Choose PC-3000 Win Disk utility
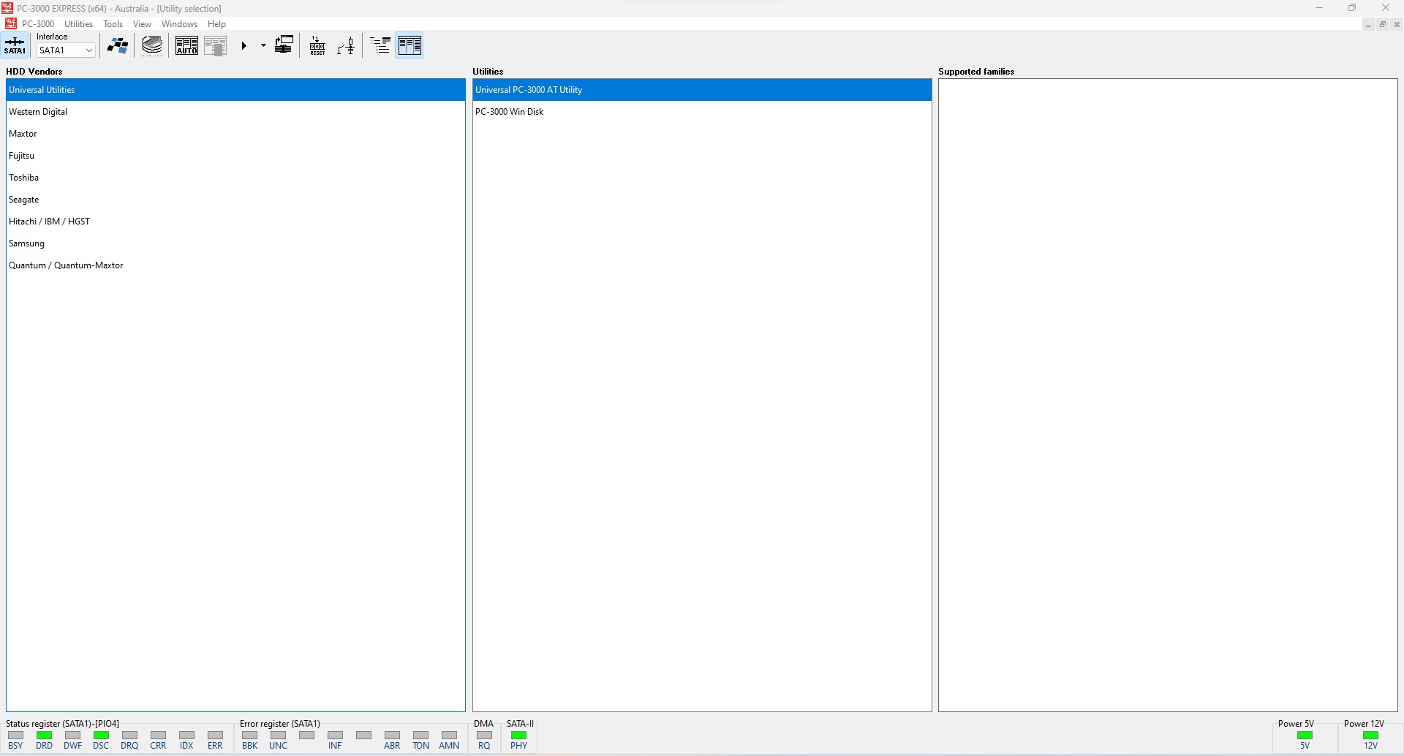 point(510,112)
